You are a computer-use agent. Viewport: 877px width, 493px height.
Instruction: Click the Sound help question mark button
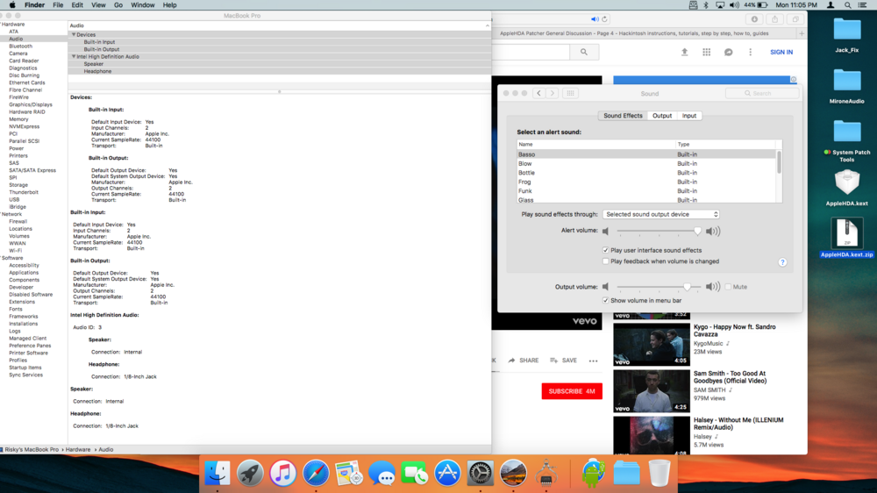click(782, 262)
